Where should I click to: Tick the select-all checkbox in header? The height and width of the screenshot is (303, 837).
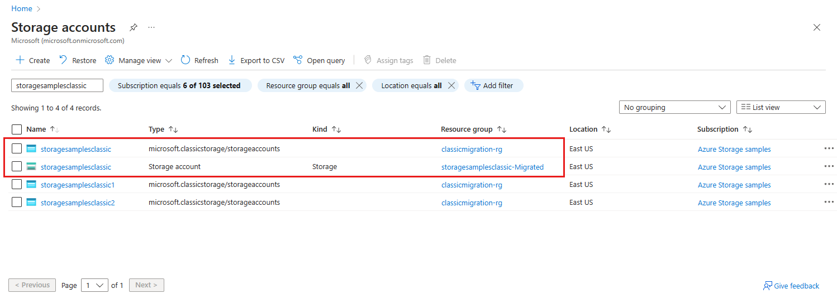[17, 129]
